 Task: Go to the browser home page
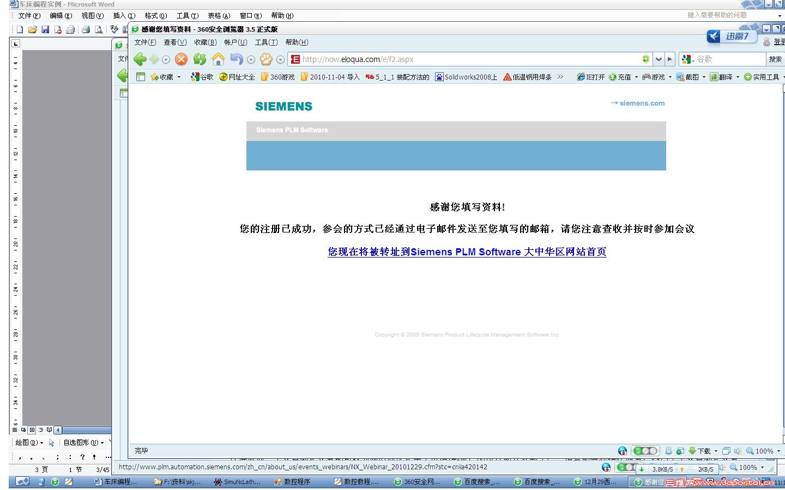click(218, 59)
